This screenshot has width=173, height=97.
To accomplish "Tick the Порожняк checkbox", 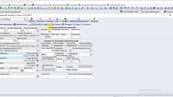I will (x=55, y=53).
